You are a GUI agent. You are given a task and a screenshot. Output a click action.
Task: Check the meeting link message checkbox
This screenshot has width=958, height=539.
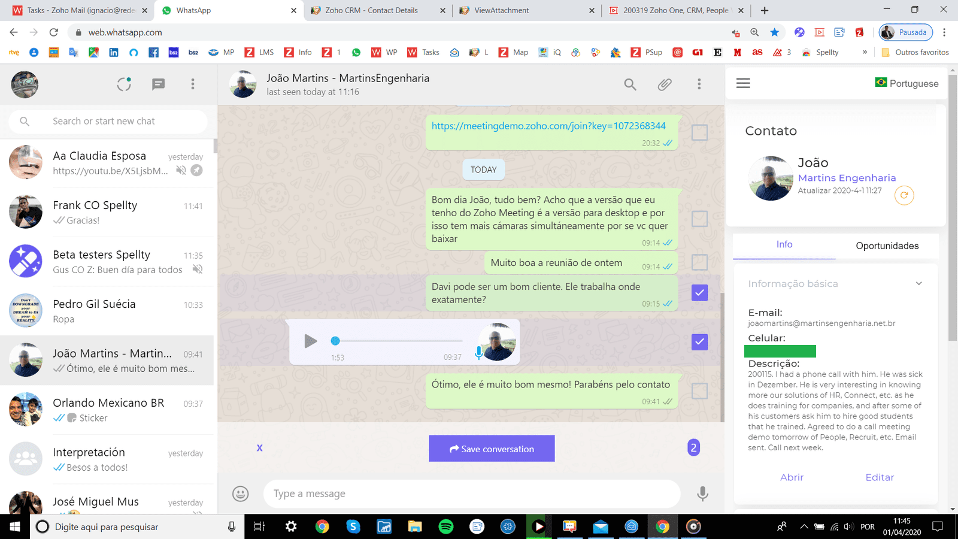699,132
